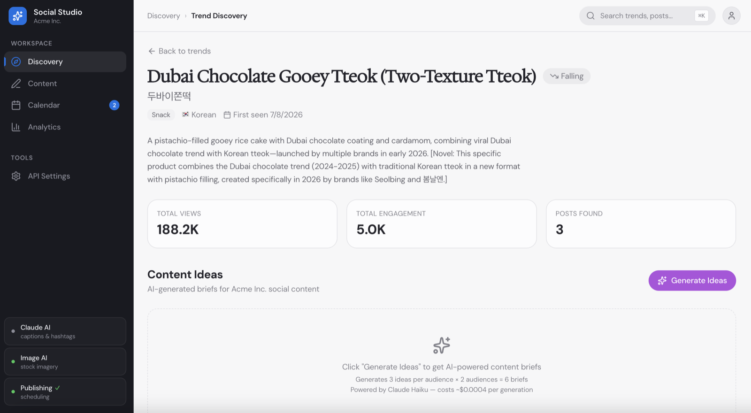
Task: Click Discovery in the breadcrumb
Action: pos(163,16)
